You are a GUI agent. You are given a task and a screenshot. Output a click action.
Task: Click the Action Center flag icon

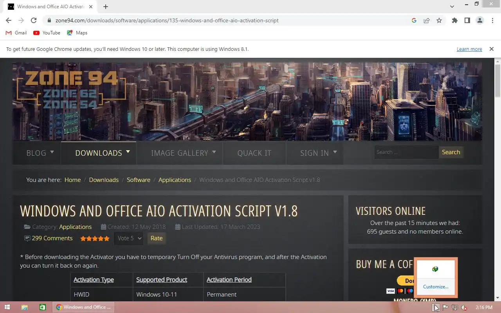(x=445, y=307)
